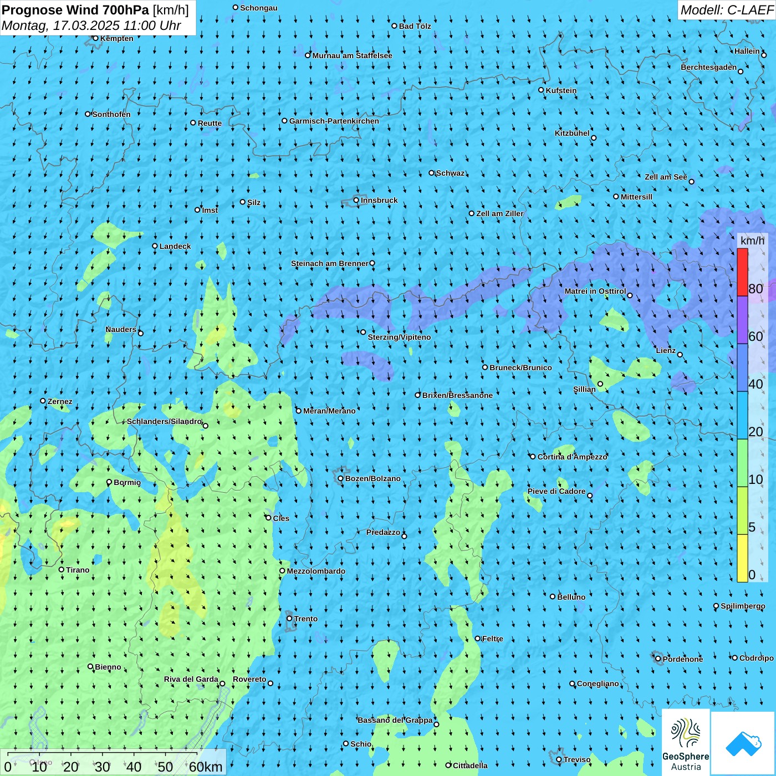Click the Meran/Merano location dot

pyautogui.click(x=299, y=411)
